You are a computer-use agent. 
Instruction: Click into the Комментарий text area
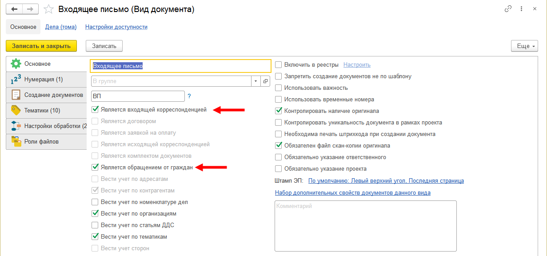tap(365, 226)
